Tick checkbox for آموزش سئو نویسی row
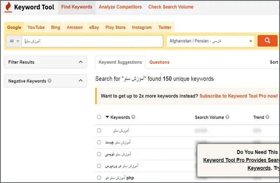280x183 pixels. [x=99, y=154]
